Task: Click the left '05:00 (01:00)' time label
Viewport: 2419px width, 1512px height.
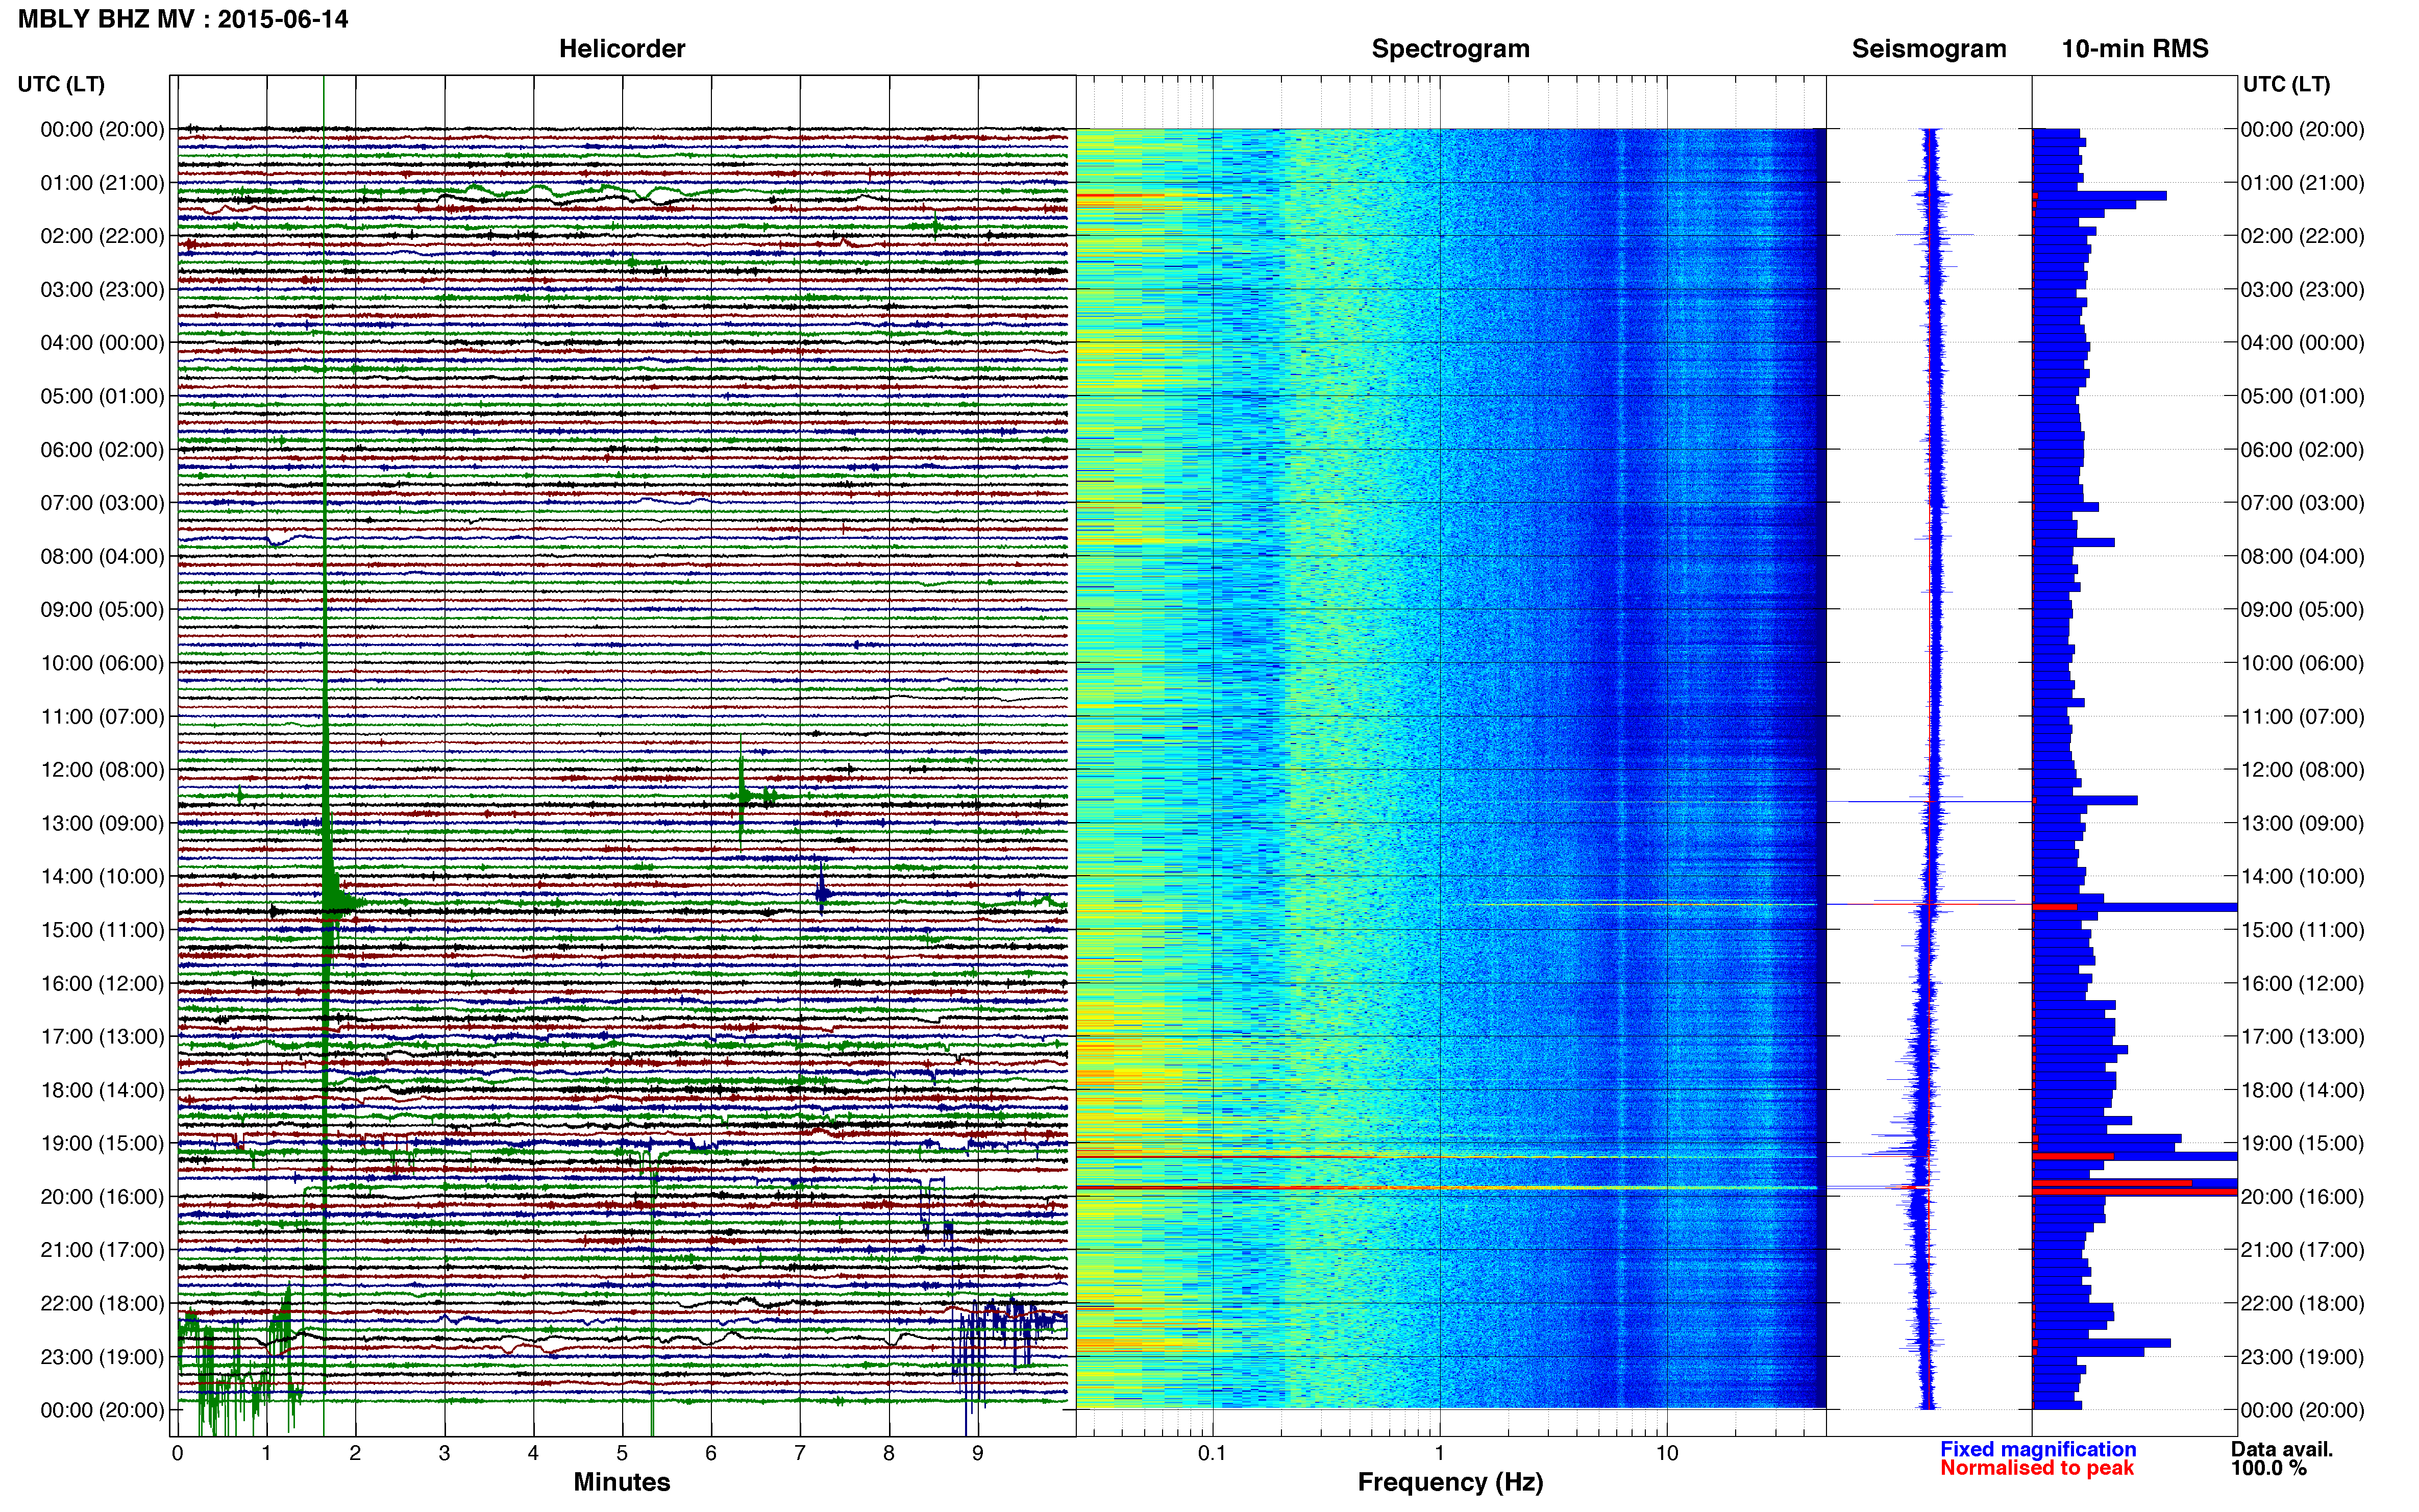Action: click(x=102, y=396)
